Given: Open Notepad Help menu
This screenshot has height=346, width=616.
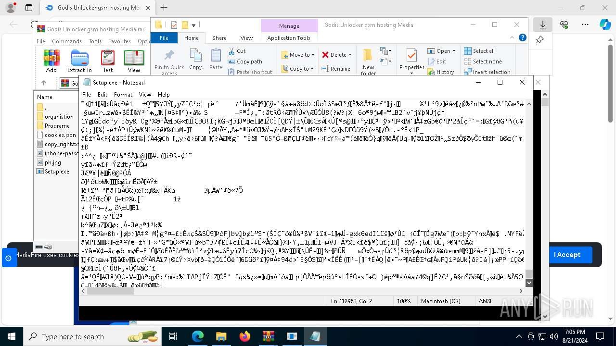Looking at the screenshot, I should point(164,95).
